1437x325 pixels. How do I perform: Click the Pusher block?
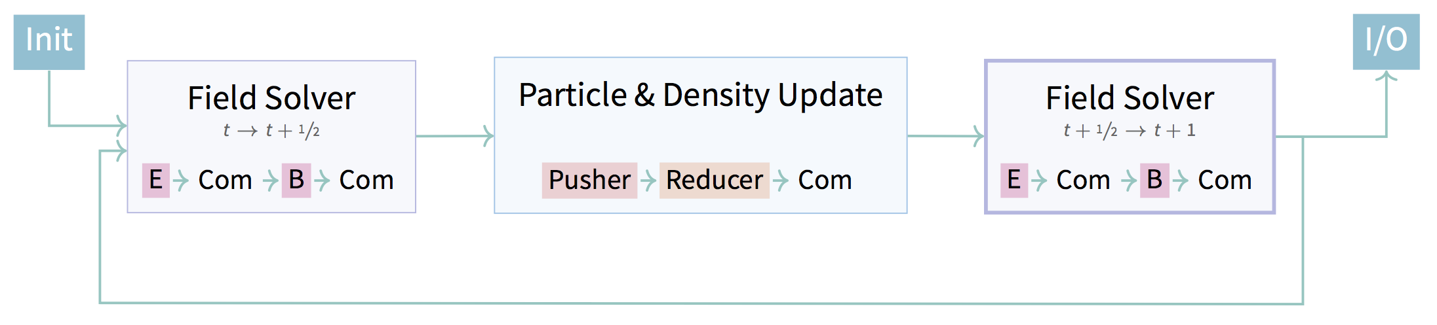point(589,180)
